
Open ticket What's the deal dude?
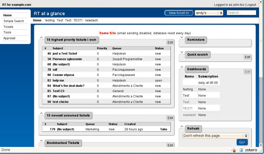point(68,86)
